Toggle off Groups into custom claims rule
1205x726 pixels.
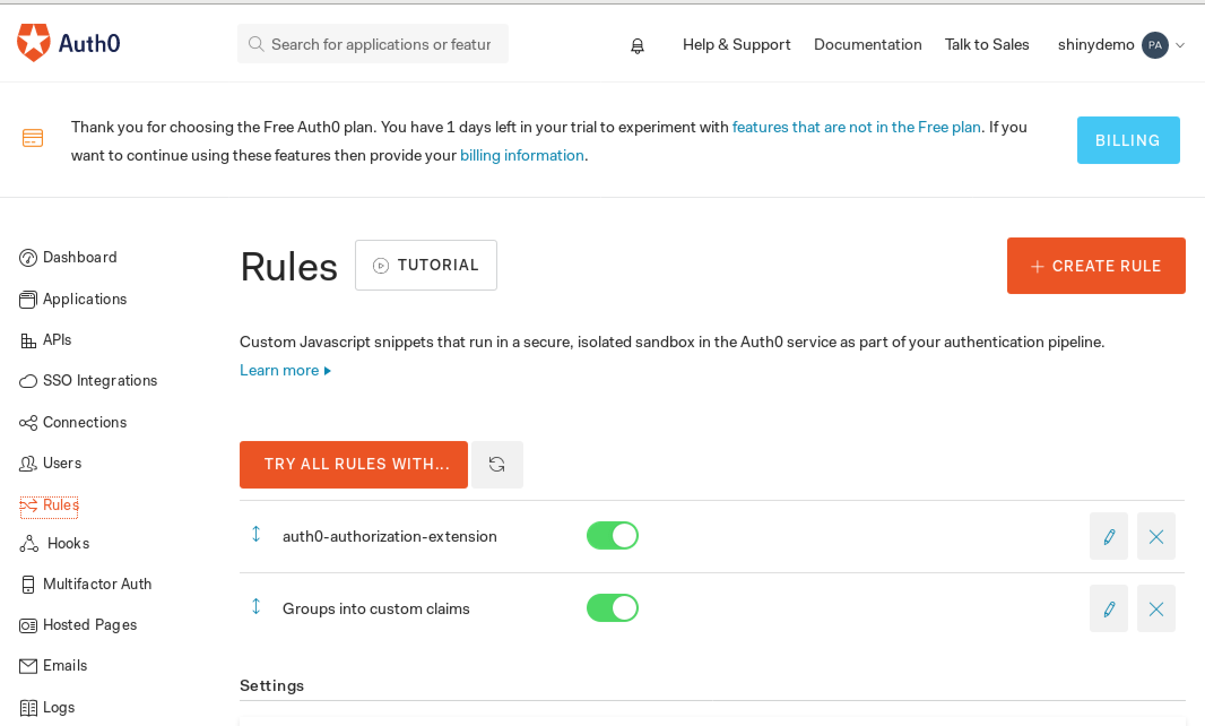[612, 608]
